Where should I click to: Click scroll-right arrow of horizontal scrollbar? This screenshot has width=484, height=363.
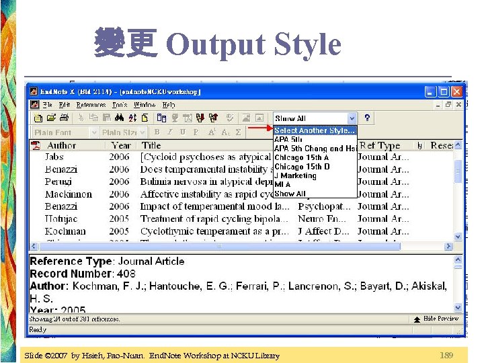coord(448,246)
